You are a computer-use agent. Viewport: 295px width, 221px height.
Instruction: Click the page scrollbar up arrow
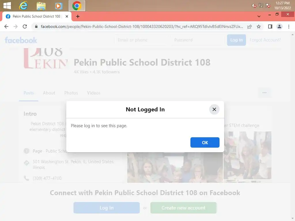(x=292, y=35)
